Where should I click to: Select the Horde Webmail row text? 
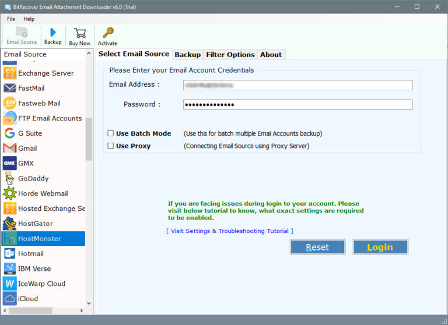click(x=43, y=193)
